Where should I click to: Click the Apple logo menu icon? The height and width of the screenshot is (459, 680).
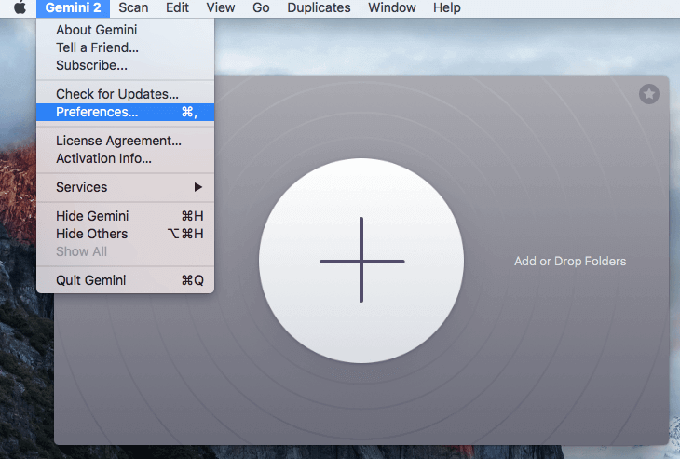19,7
